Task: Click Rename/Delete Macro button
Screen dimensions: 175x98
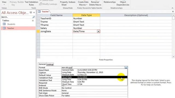Action: (x=95, y=3)
